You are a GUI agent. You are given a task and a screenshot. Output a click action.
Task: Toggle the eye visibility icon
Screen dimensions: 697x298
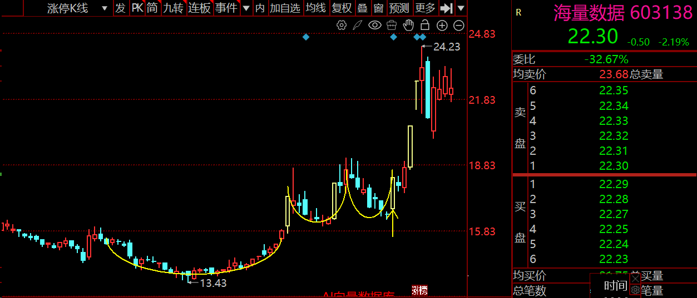(x=375, y=25)
